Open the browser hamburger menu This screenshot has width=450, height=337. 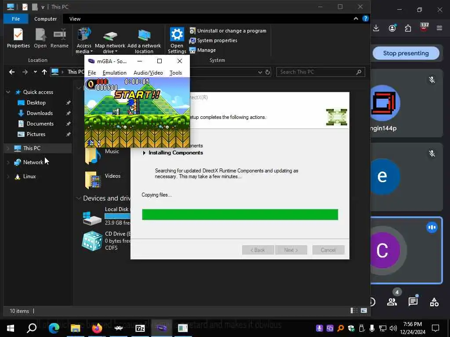(439, 28)
